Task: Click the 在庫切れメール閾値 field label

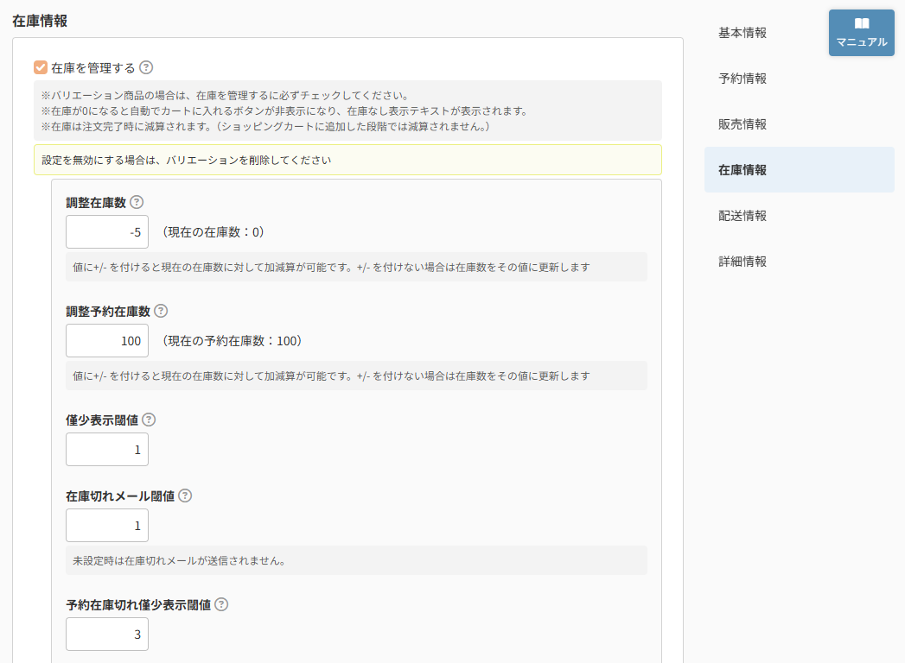Action: (120, 496)
